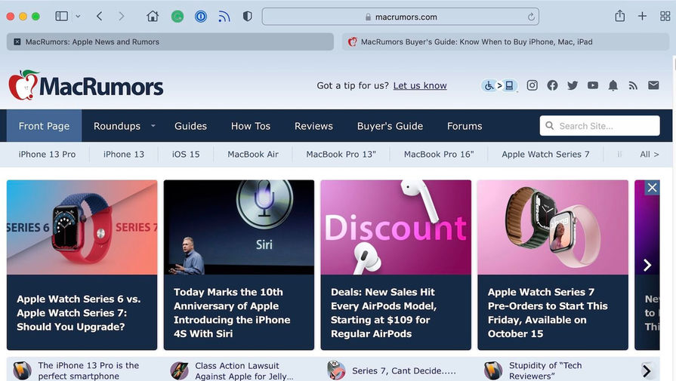
Task: Show the Safari sidebar
Action: 62,17
